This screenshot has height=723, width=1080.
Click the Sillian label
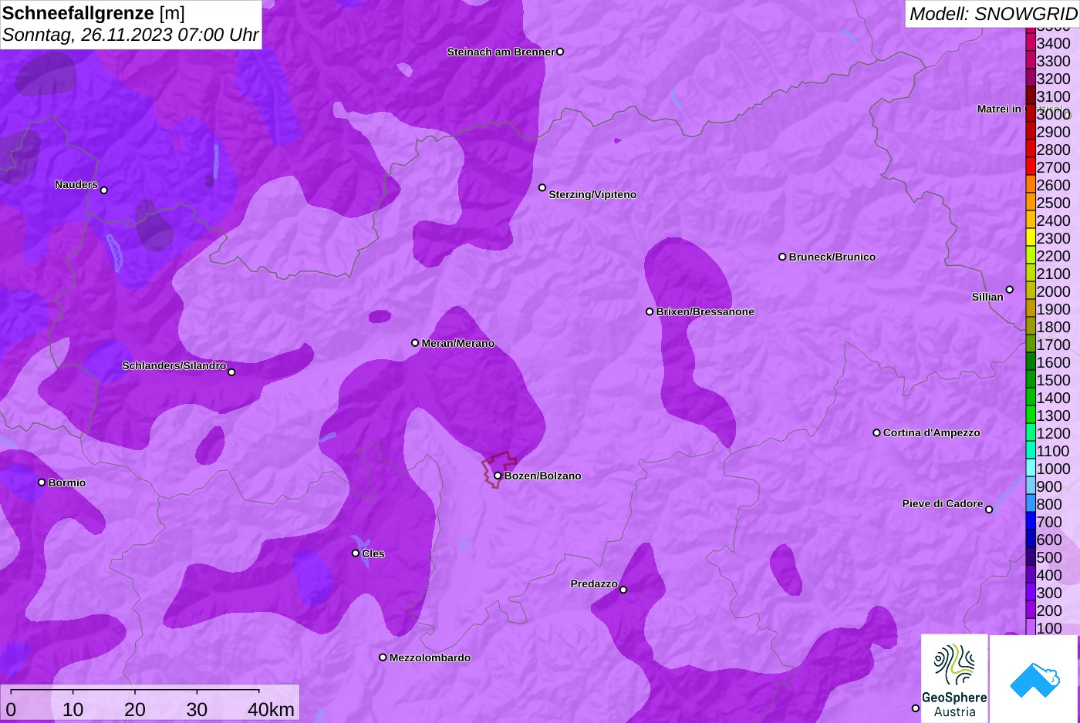[987, 297]
